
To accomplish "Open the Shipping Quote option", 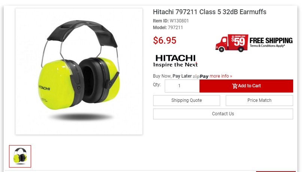I will click(186, 100).
